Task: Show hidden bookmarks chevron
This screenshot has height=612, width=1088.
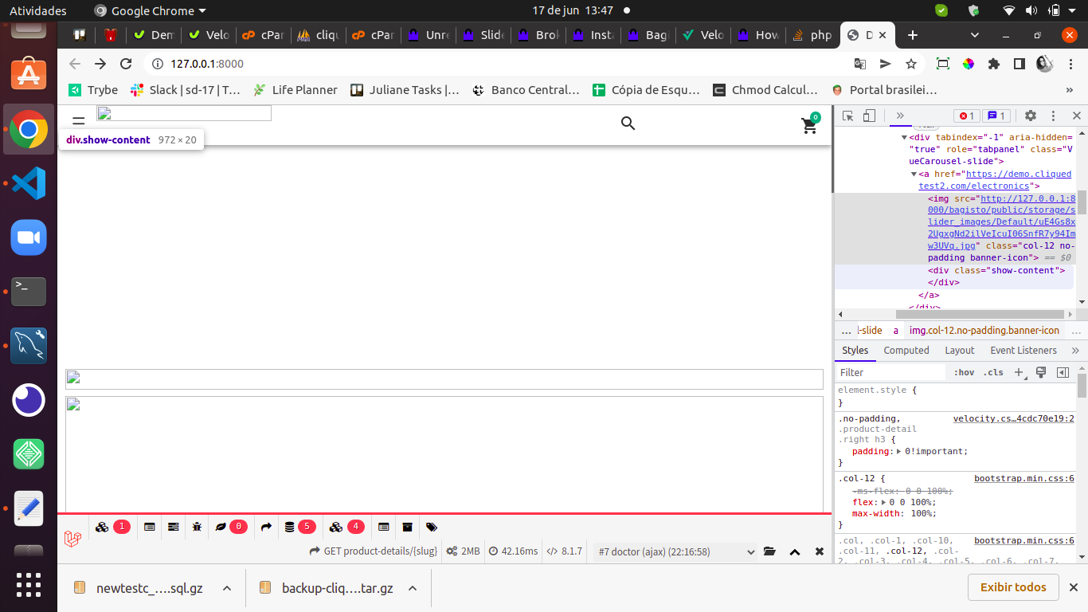Action: 1070,90
